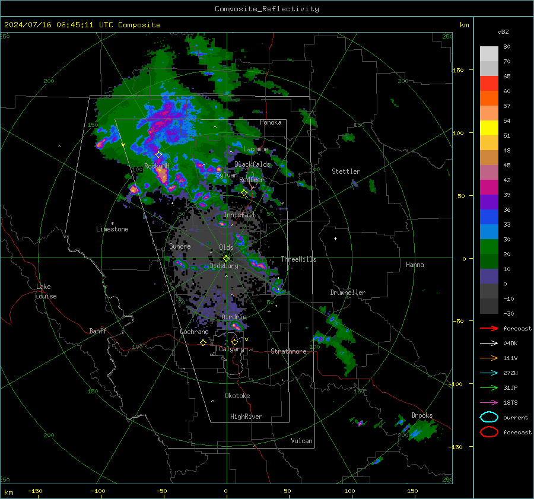This screenshot has height=499, width=534.
Task: Click the intense orange storm core near RockyMH
Action: (x=163, y=176)
